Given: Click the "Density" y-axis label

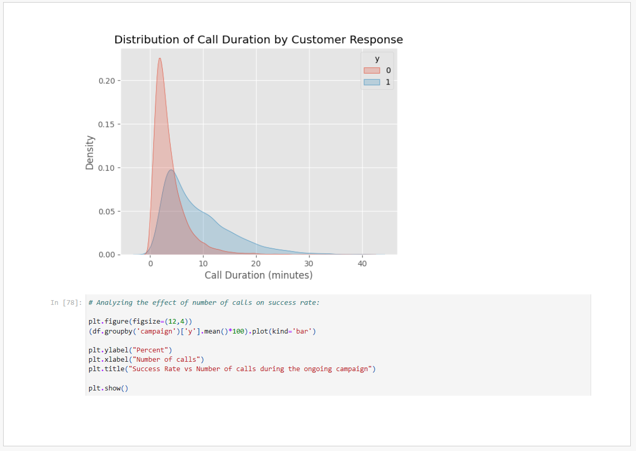Looking at the screenshot, I should point(90,152).
